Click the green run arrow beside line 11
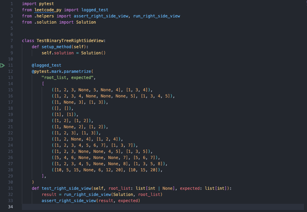The width and height of the screenshot is (307, 212). click(3, 65)
